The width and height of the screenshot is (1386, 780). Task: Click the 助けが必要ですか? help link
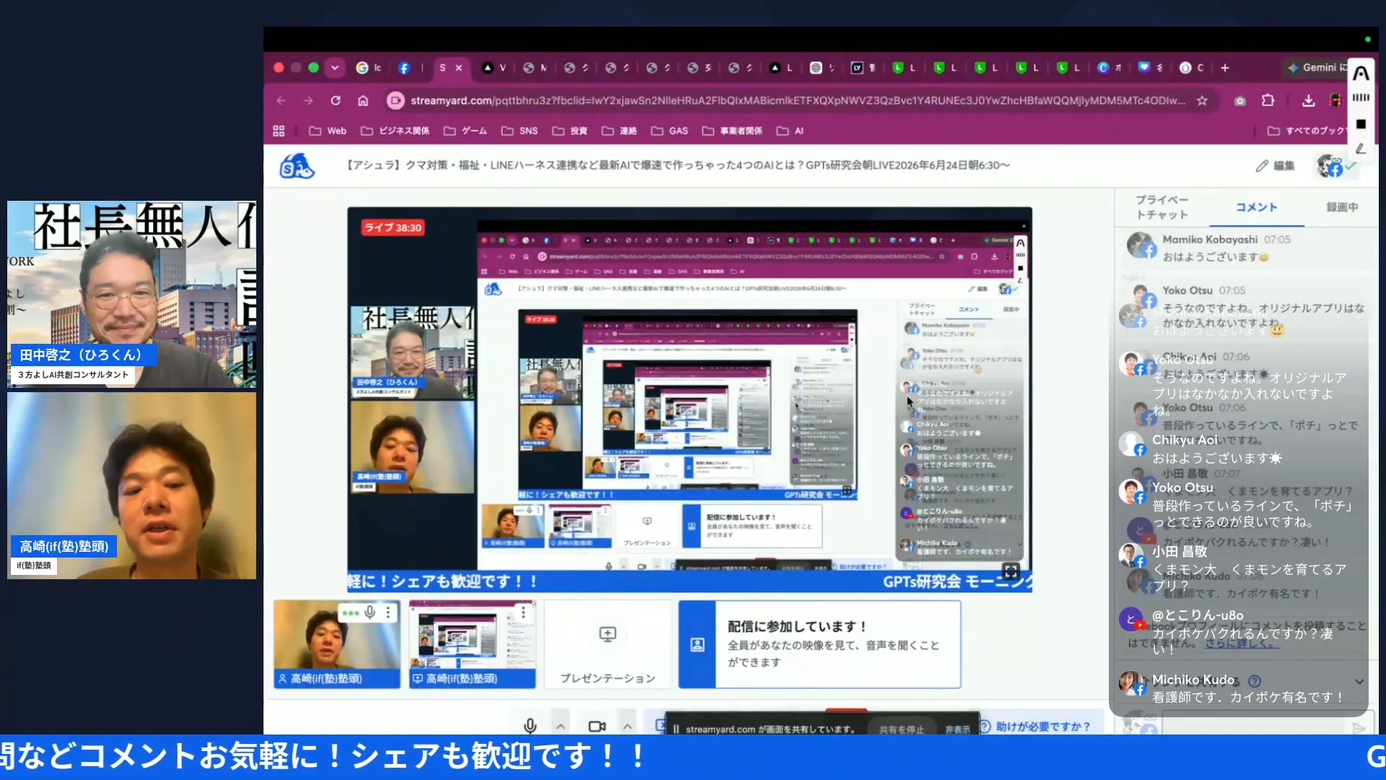[x=1036, y=727]
